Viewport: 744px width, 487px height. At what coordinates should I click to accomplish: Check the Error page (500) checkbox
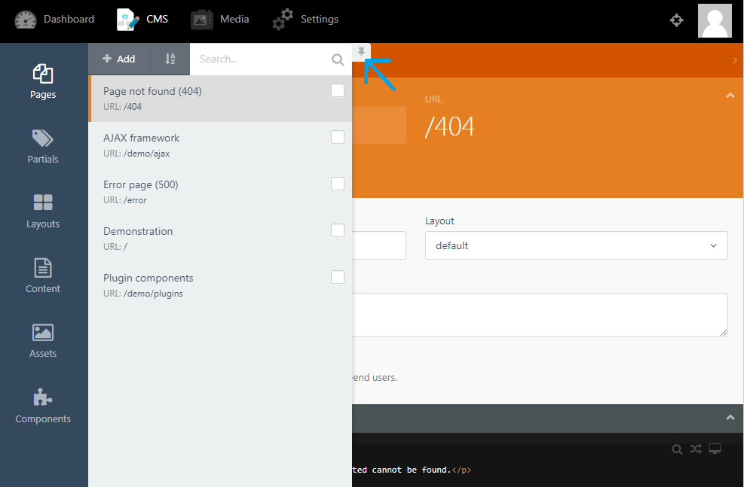tap(338, 184)
